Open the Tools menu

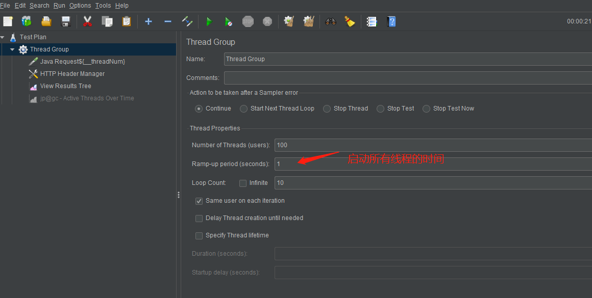[103, 6]
